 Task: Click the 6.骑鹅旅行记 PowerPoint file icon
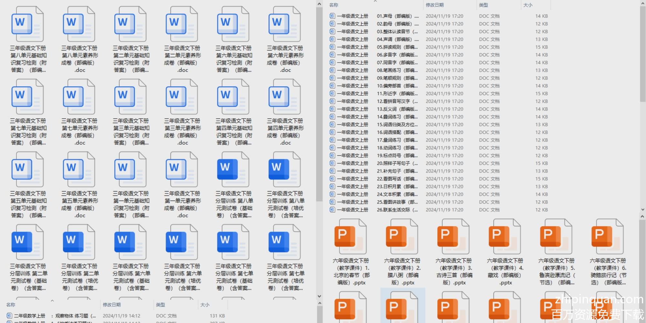click(x=607, y=236)
